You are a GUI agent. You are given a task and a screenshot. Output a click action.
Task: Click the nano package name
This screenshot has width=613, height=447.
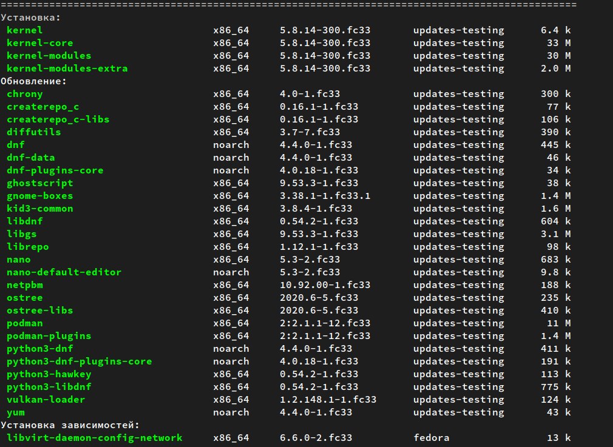(19, 260)
